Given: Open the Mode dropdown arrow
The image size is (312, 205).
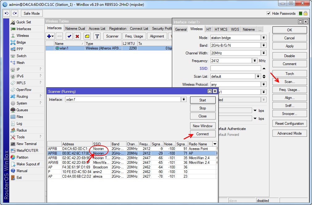Looking at the screenshot, I should point(264,38).
